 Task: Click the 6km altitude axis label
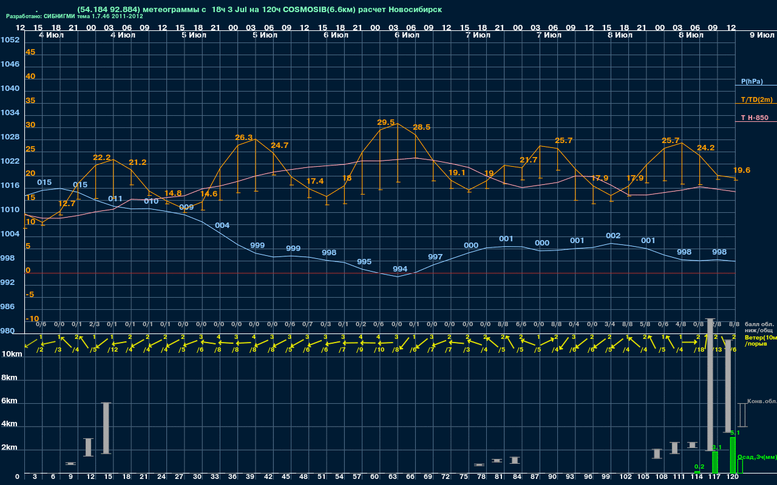point(8,401)
